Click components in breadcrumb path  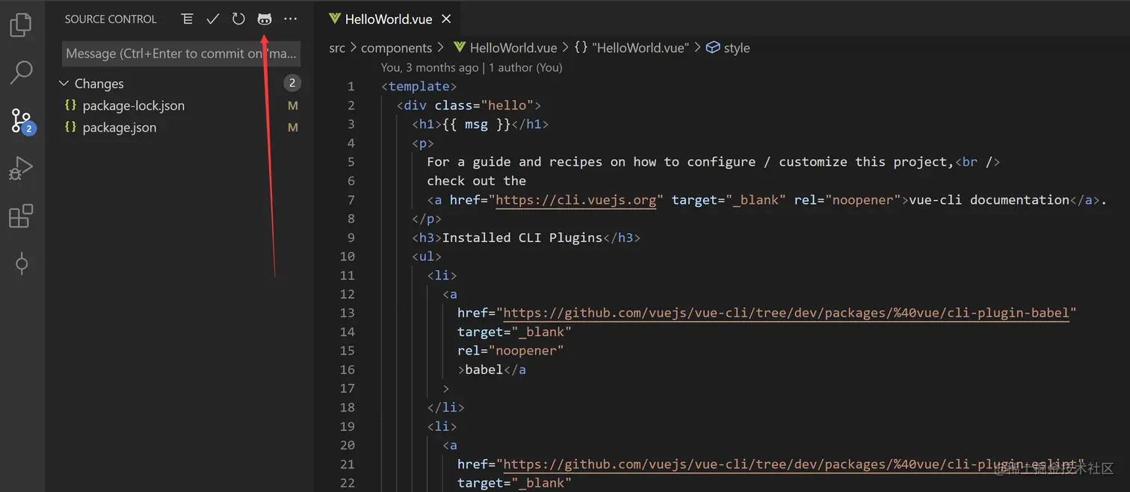coord(396,48)
